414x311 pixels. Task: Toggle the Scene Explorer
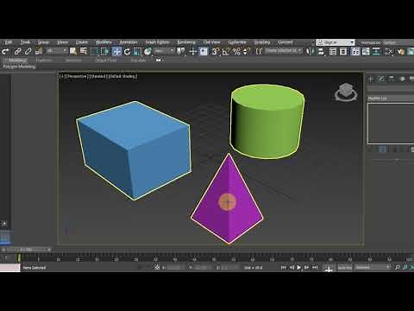333,52
